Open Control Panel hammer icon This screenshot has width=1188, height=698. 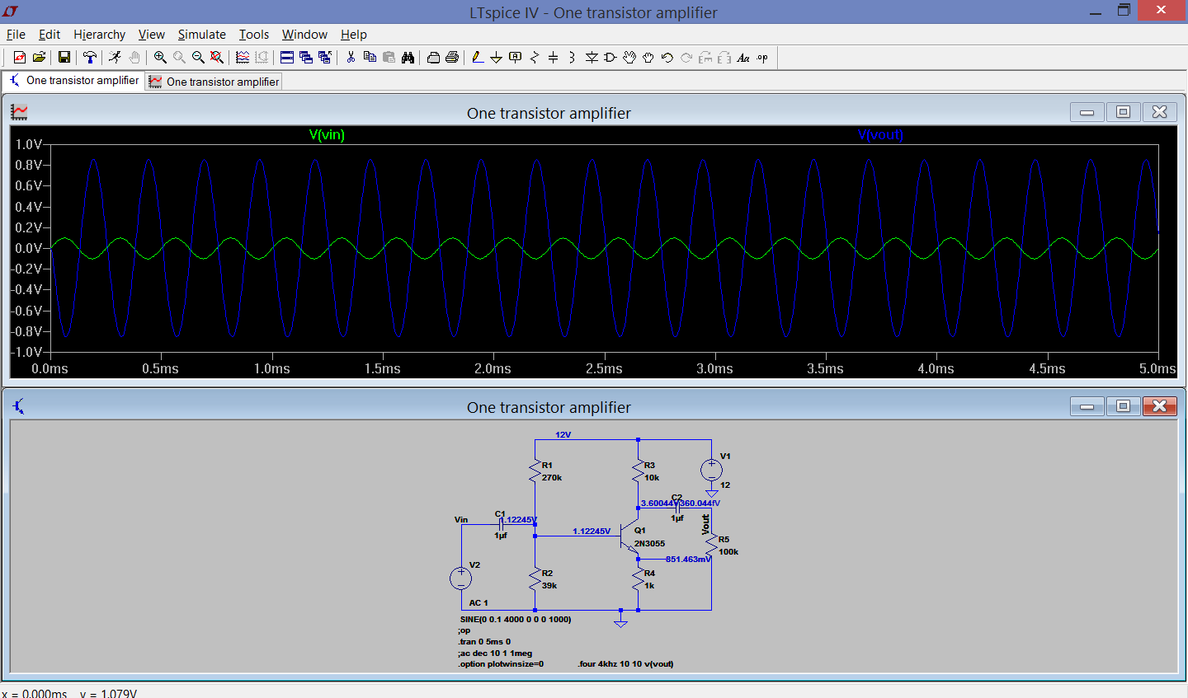pos(90,57)
